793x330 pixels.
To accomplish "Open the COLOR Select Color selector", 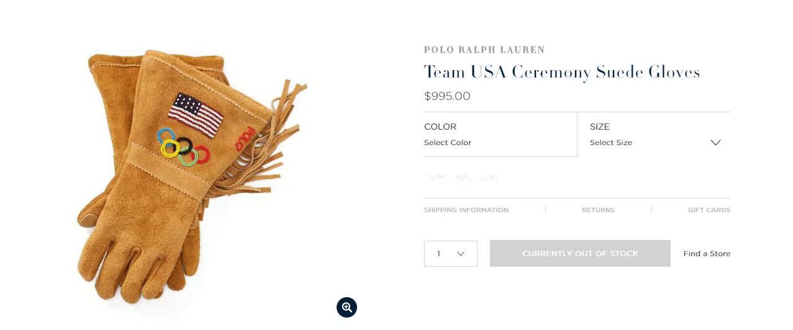I will point(501,135).
